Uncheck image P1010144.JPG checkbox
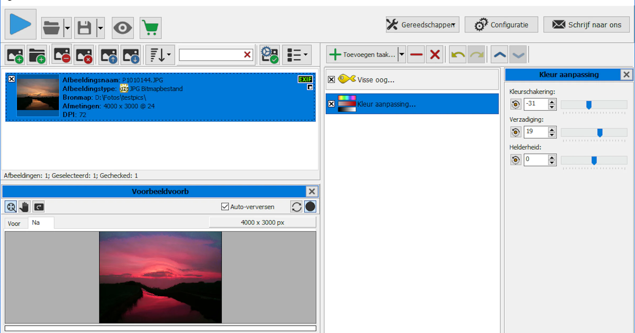This screenshot has width=635, height=333. pos(12,79)
